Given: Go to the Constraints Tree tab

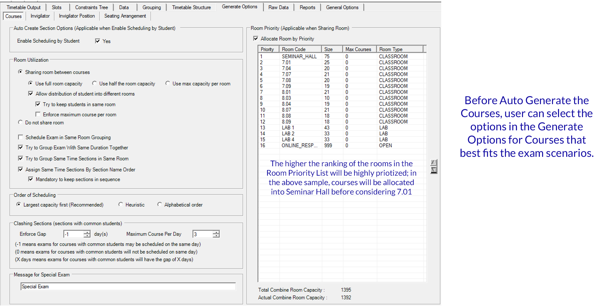Looking at the screenshot, I should click(x=91, y=7).
